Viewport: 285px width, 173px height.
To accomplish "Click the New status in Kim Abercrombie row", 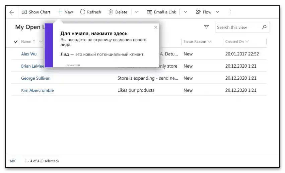I will click(x=188, y=90).
